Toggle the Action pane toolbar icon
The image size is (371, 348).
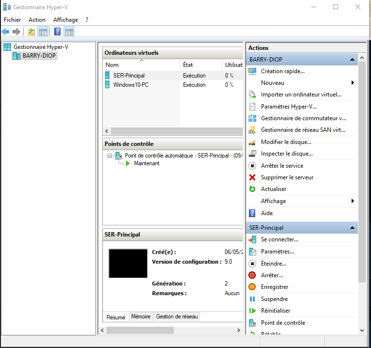pos(69,32)
